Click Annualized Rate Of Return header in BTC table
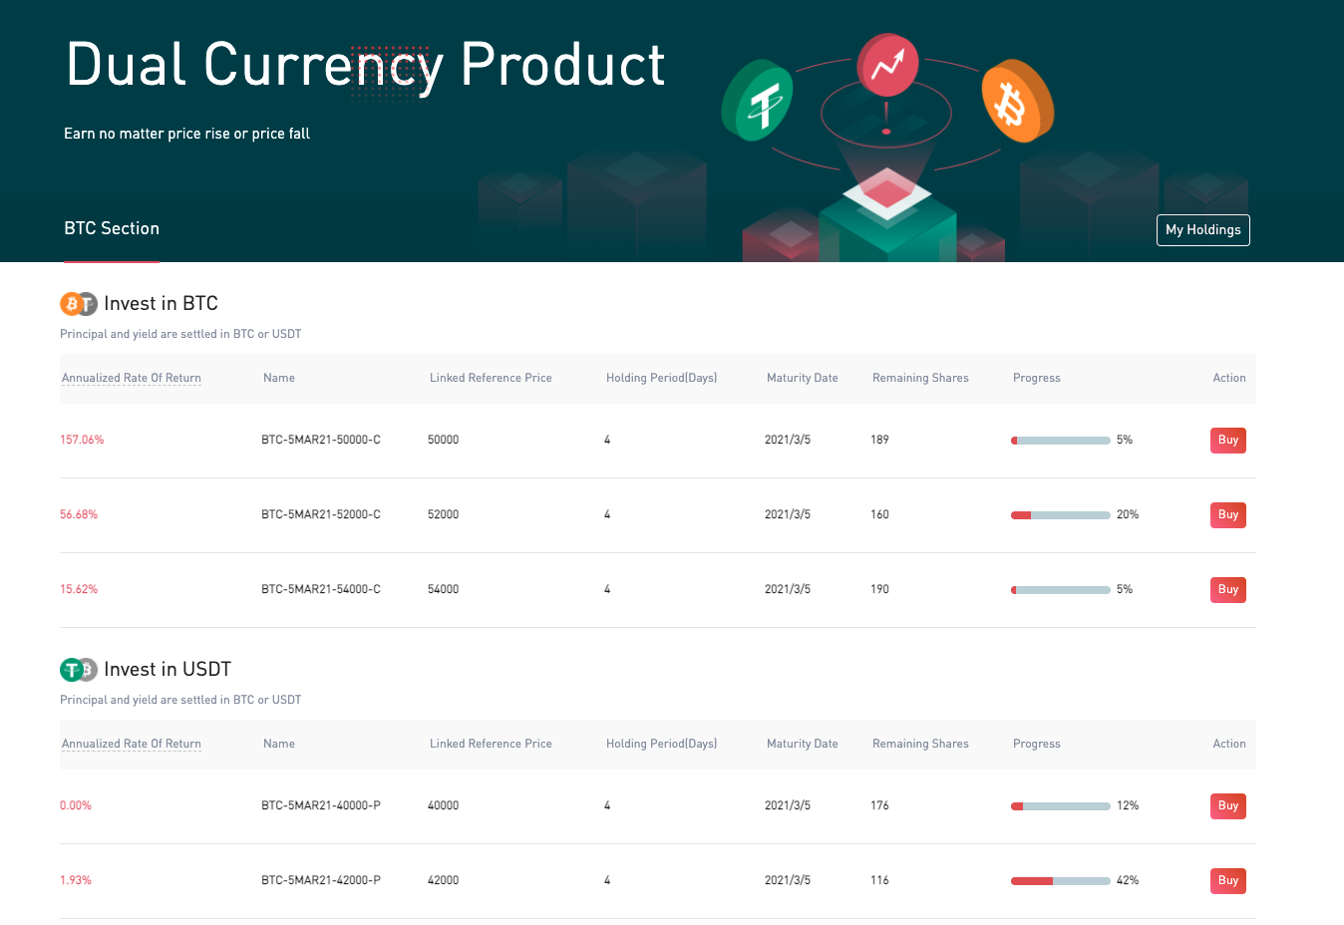Screen dimensions: 1344x925 click(x=132, y=378)
